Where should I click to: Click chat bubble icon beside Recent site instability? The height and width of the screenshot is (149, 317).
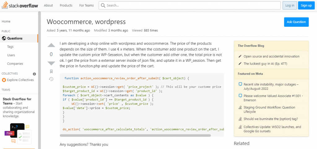240,84
